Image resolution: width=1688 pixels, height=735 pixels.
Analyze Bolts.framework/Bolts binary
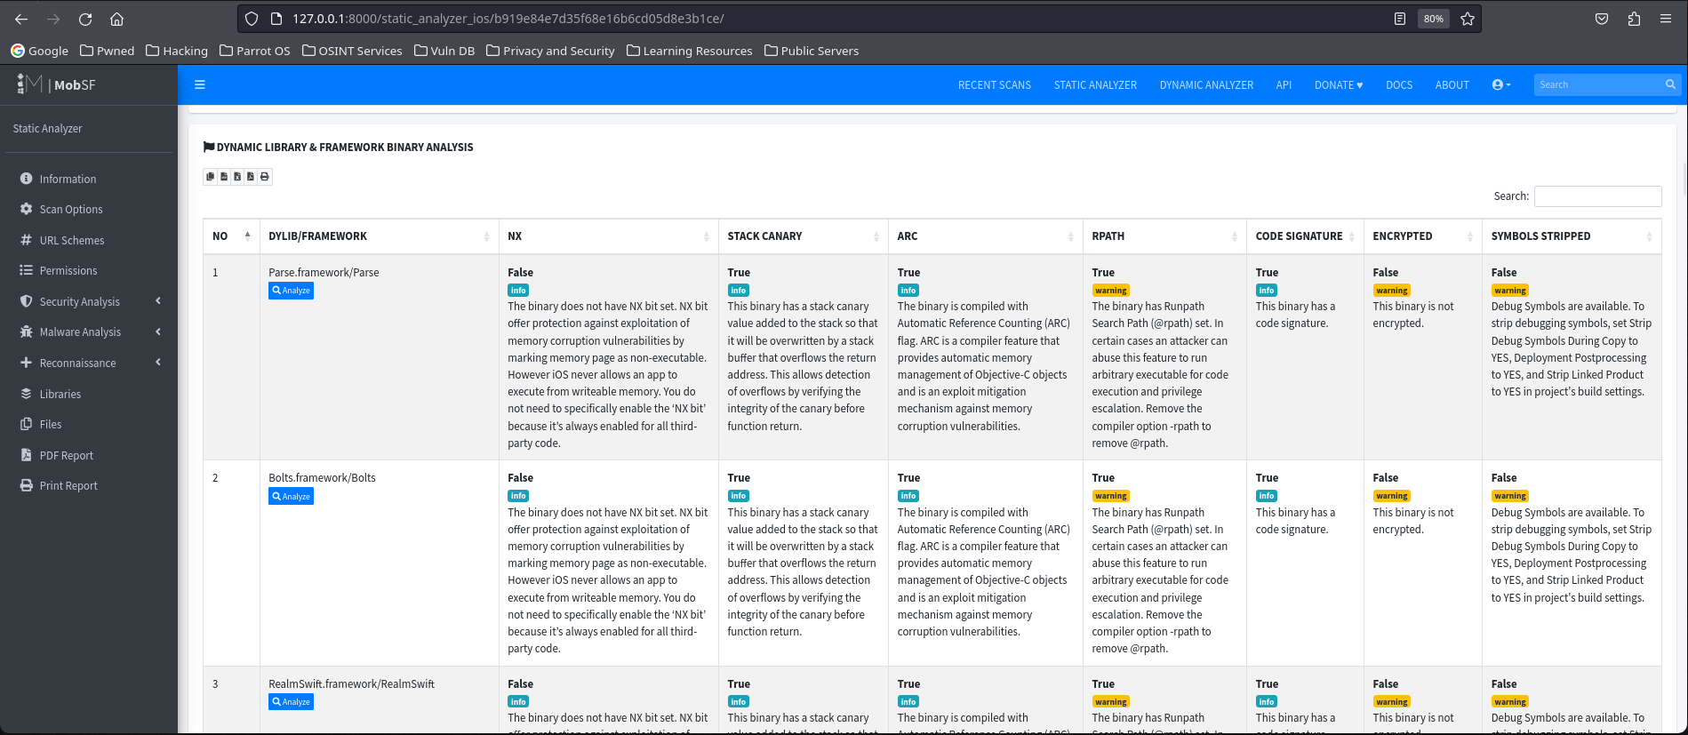(x=292, y=497)
